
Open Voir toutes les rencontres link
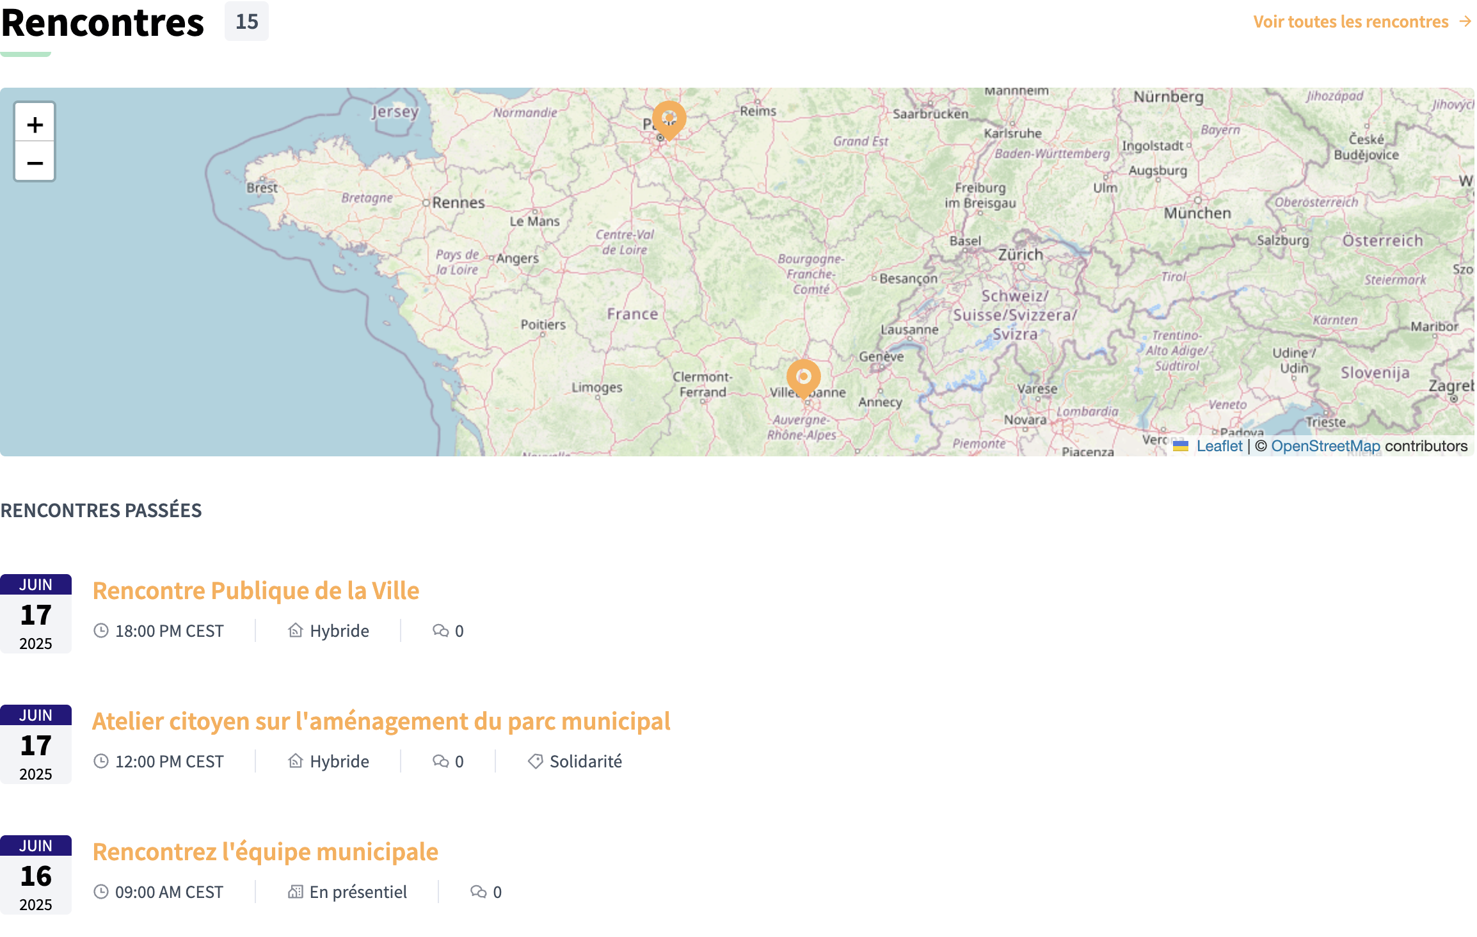(x=1350, y=22)
